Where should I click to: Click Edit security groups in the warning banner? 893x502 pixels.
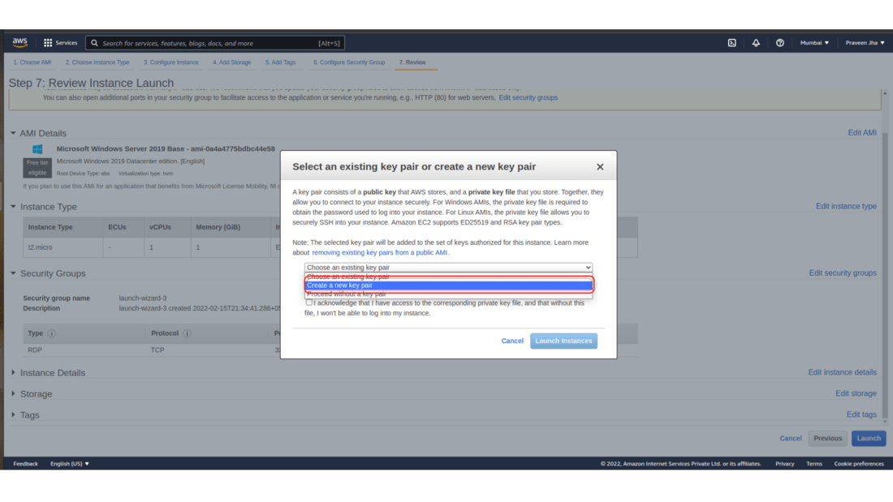pyautogui.click(x=528, y=98)
